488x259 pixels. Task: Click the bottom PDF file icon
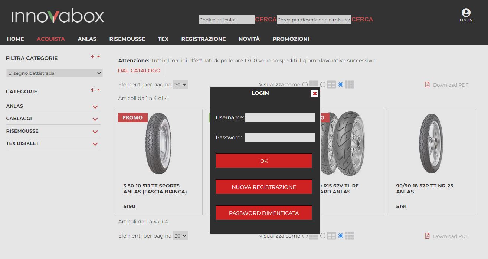[x=427, y=236]
